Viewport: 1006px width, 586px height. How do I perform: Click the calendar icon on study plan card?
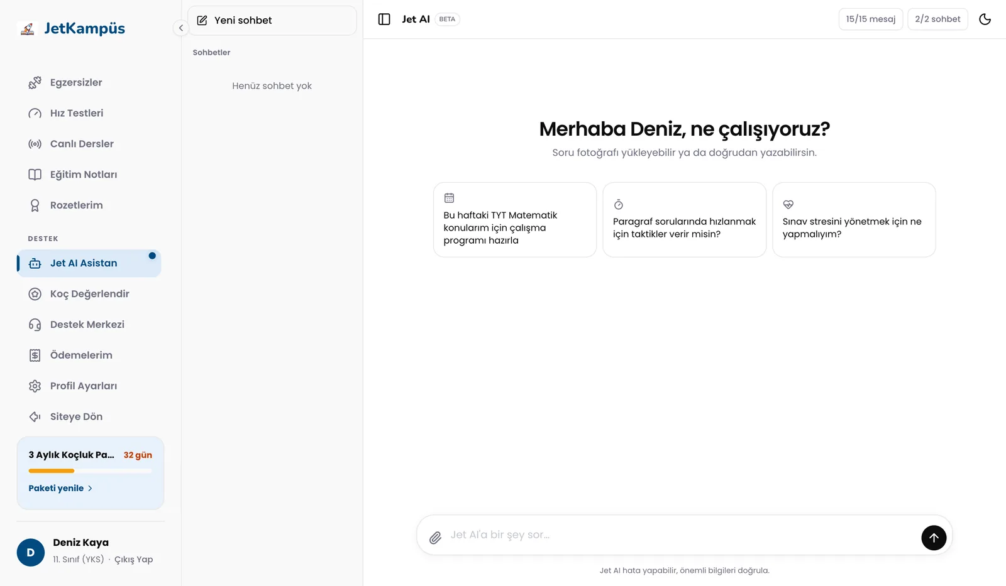point(449,198)
